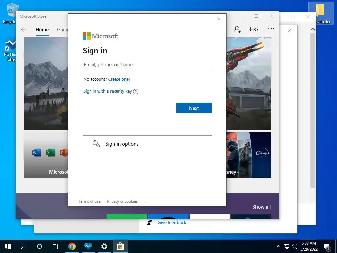Open Task View
The image size is (337, 253).
click(x=55, y=246)
